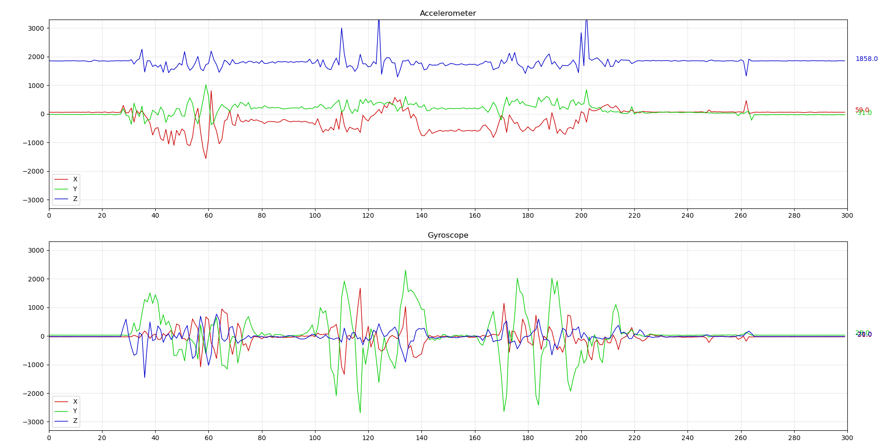Viewport: 893px width, 448px height.
Task: Click x-axis tick 100 under Accelerometer plot
Action: pos(315,216)
